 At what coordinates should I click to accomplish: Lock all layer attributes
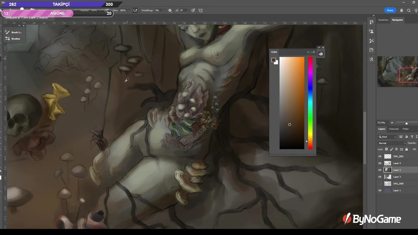[x=407, y=149]
